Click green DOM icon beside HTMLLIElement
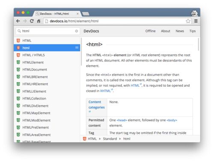 coord(18,91)
